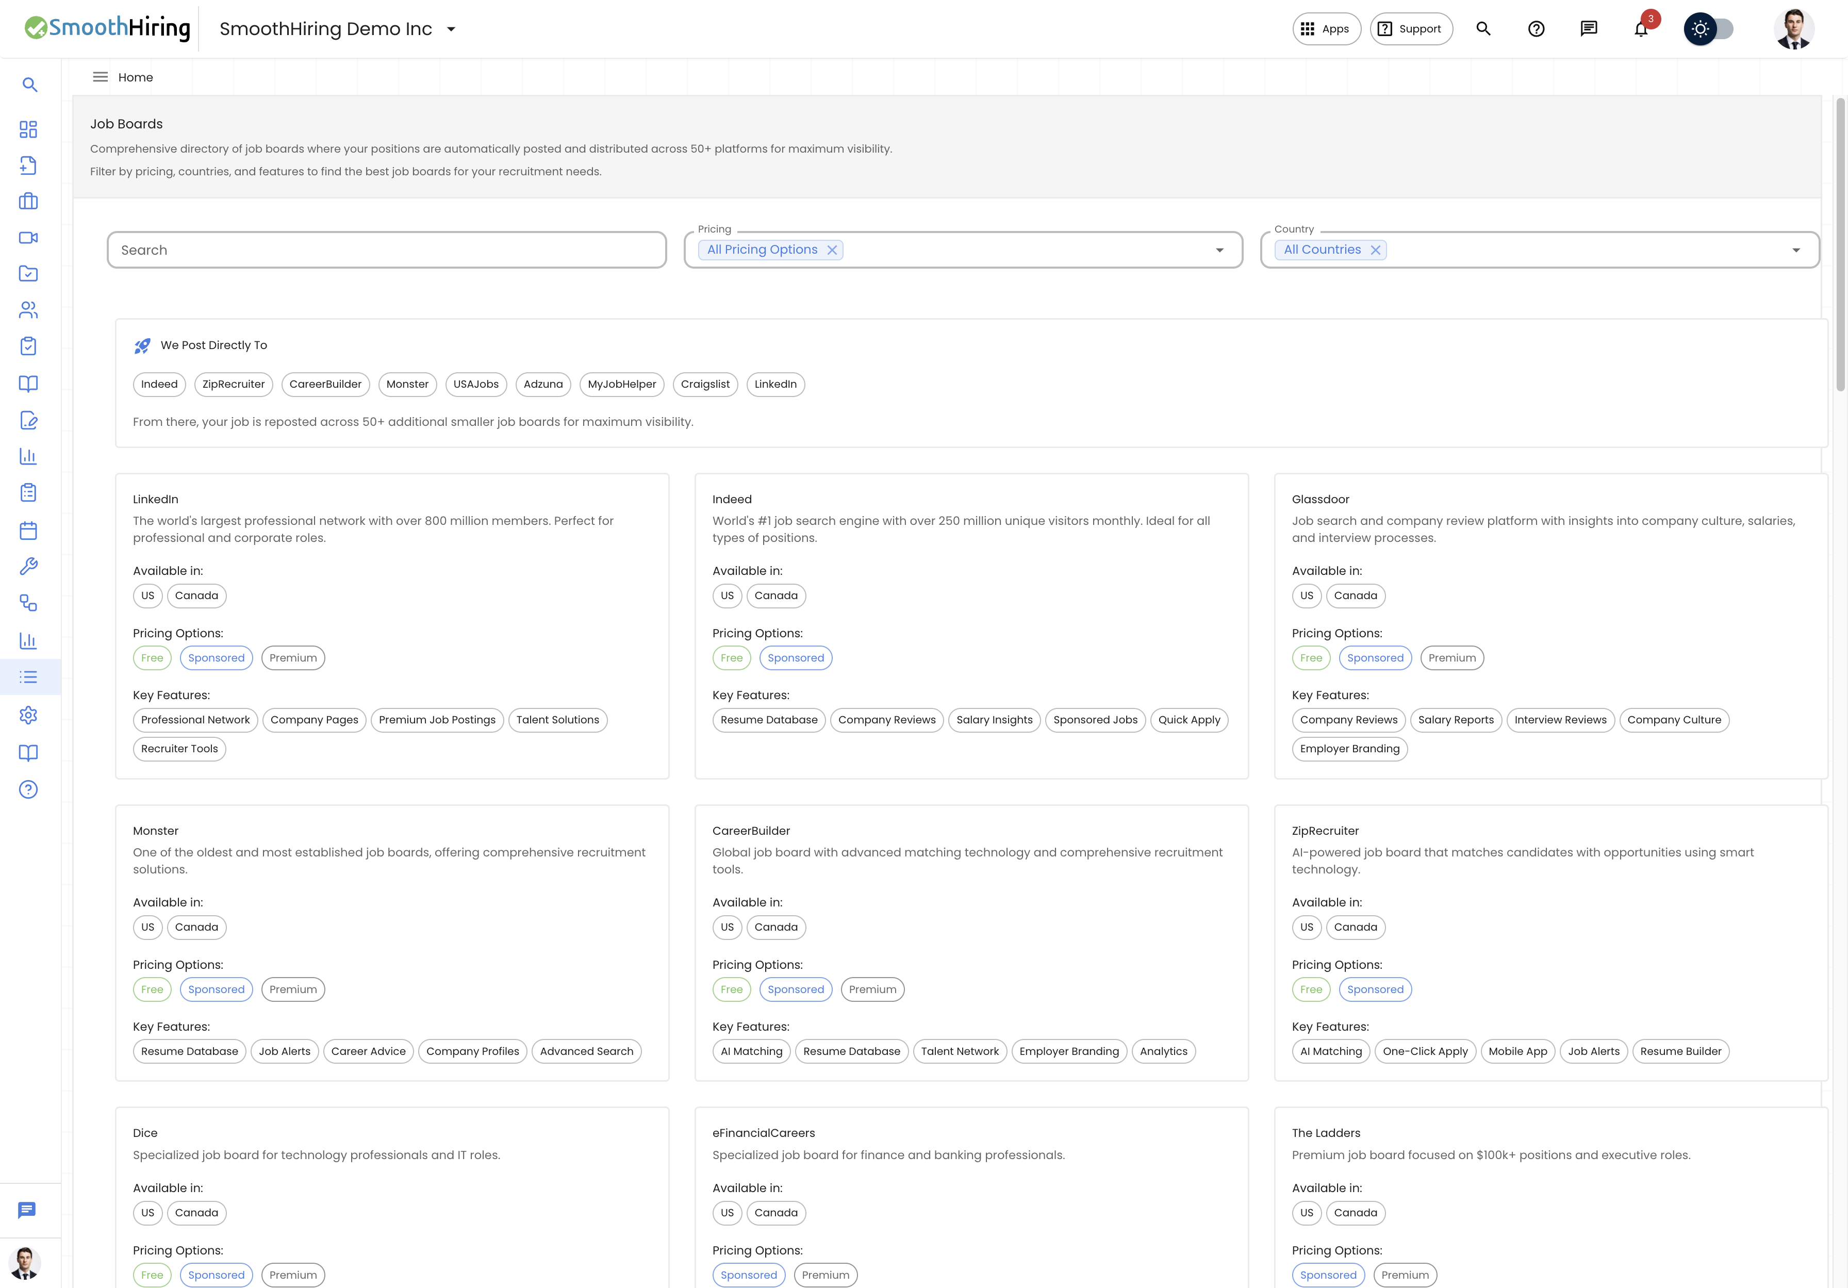This screenshot has height=1288, width=1848.
Task: Open the help question mark icon in sidebar
Action: click(x=28, y=790)
